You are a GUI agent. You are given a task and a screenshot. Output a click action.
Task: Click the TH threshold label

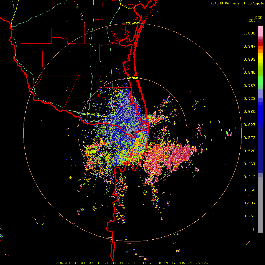(253, 229)
